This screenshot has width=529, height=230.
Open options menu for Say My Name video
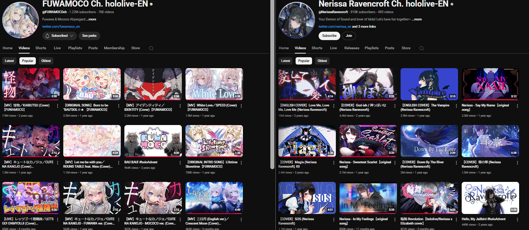[517, 106]
